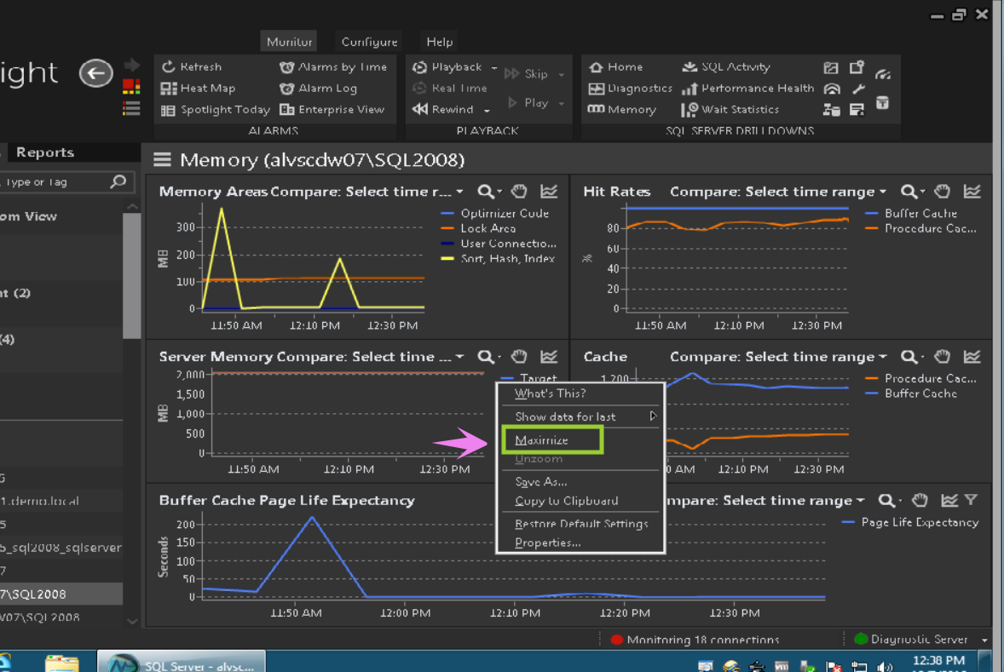
Task: Open the Heat Map view
Action: (x=198, y=89)
